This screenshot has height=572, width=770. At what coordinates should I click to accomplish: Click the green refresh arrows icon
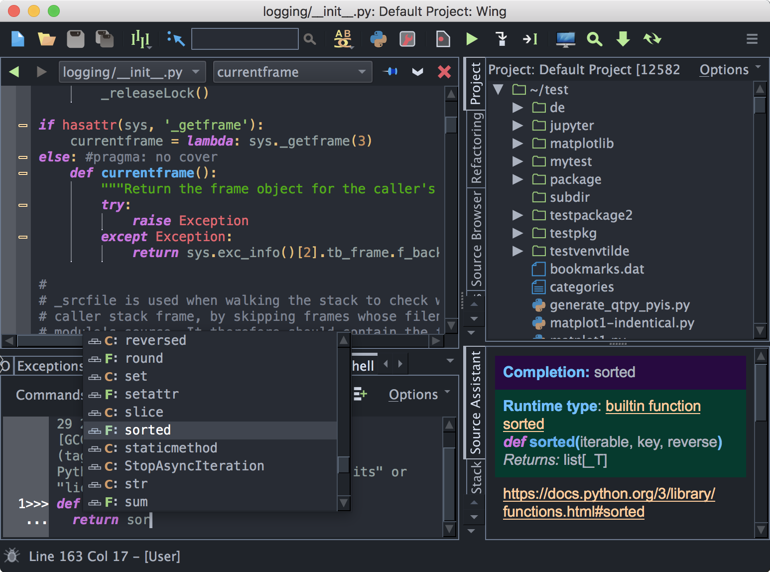[x=652, y=39]
